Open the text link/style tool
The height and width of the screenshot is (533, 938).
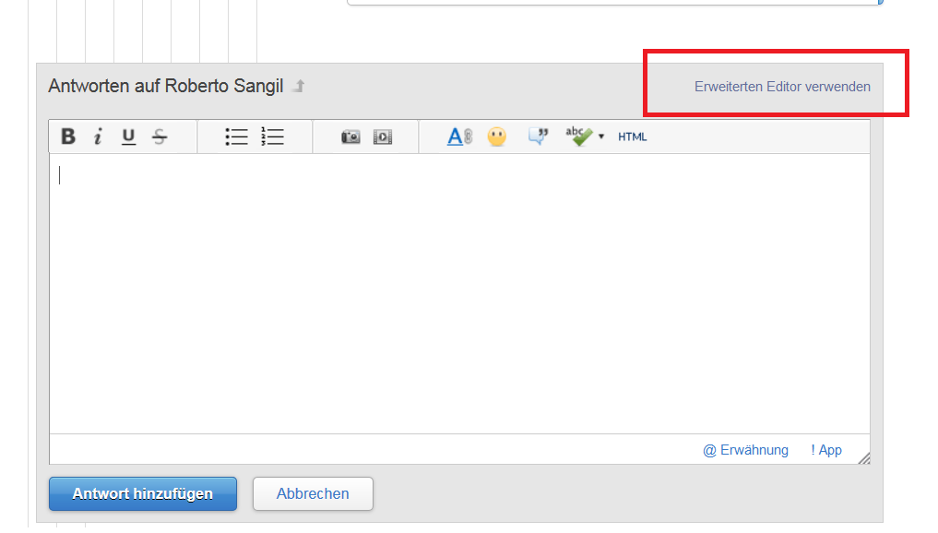coord(459,136)
